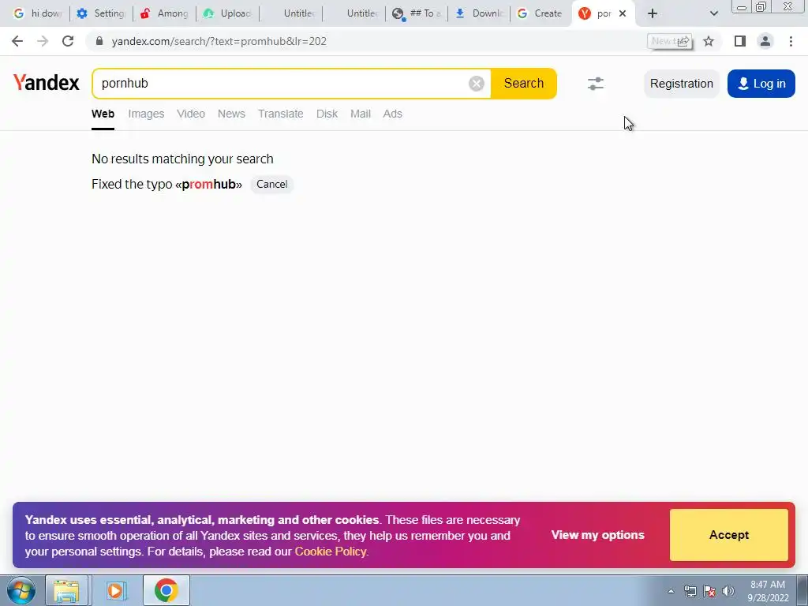
Task: Close the active Yandex tab
Action: (x=623, y=13)
